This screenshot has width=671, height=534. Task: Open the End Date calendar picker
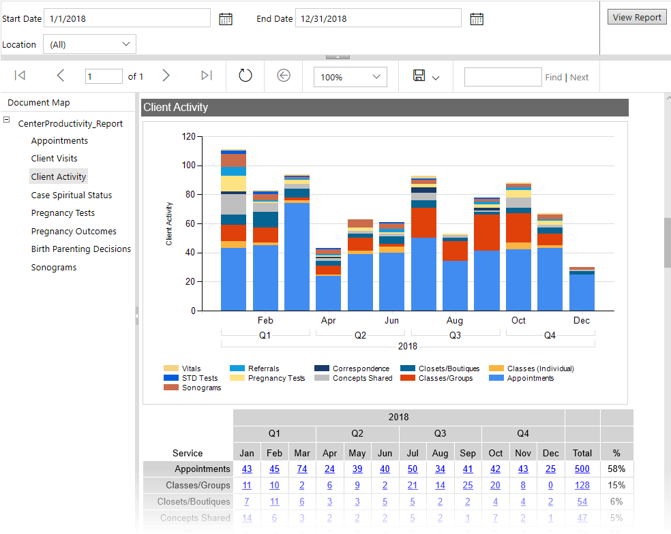(476, 19)
